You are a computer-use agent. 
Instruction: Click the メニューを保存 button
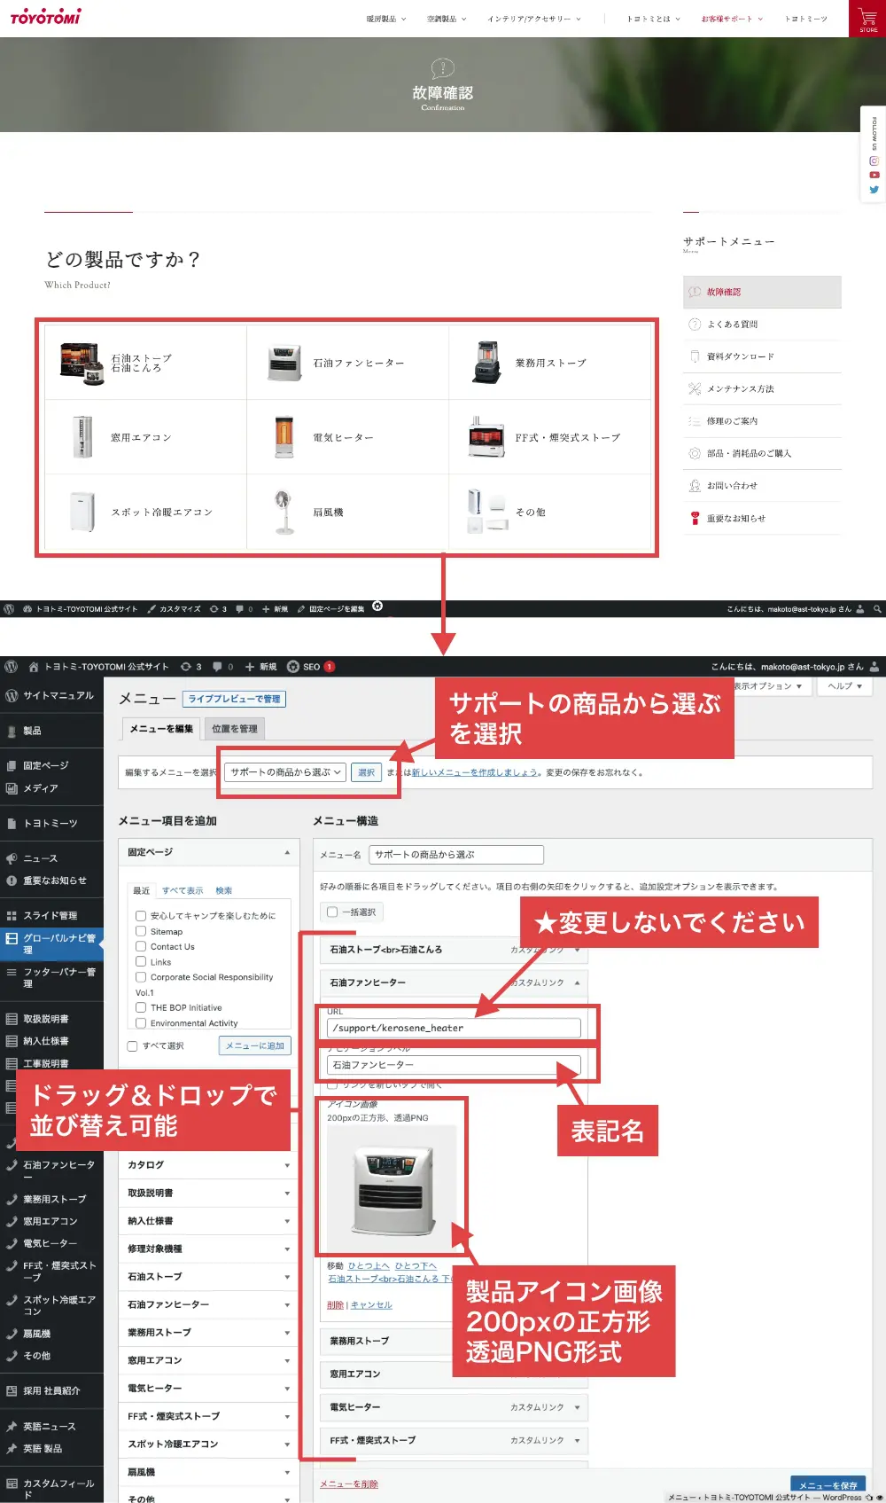828,1485
